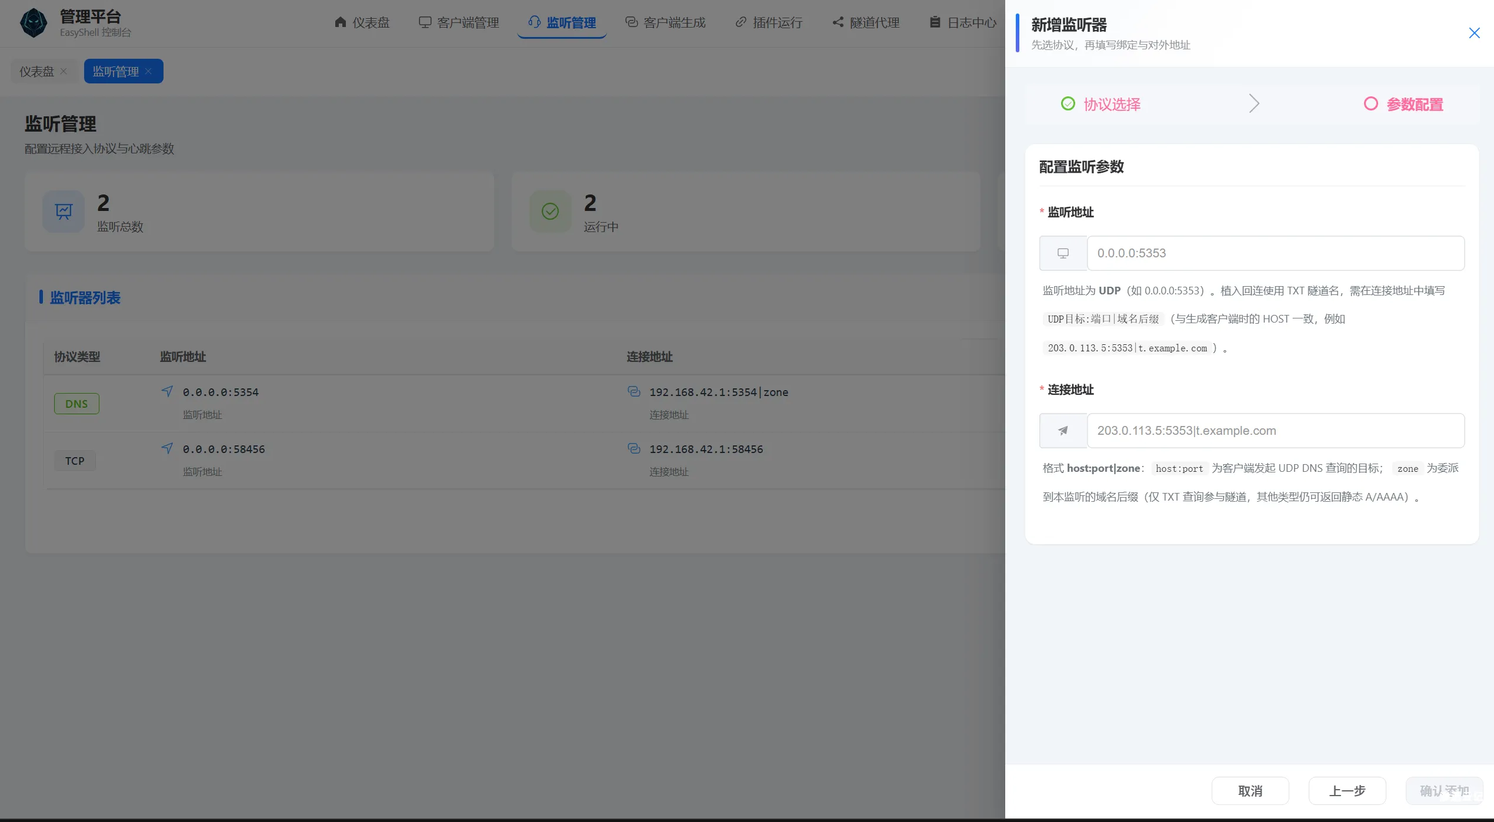Click the 203.0.113.5:5353|t.example.com example code
The height and width of the screenshot is (822, 1494).
click(x=1127, y=348)
